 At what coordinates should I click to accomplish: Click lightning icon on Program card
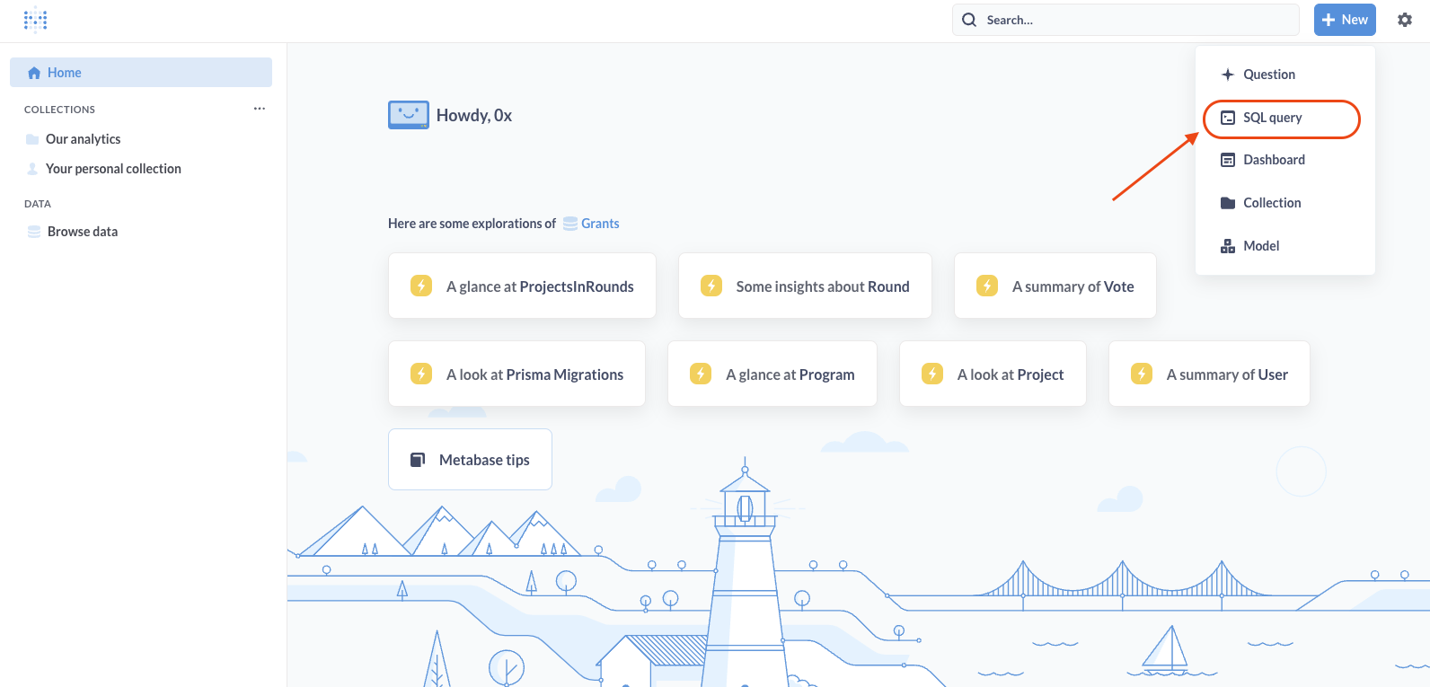coord(701,374)
